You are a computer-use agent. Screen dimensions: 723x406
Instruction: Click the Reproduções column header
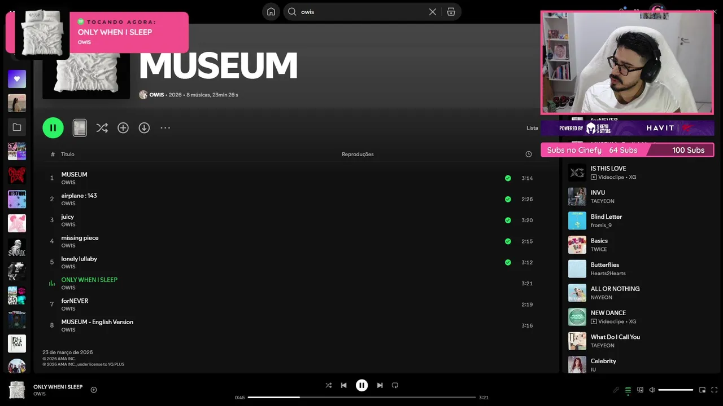358,155
